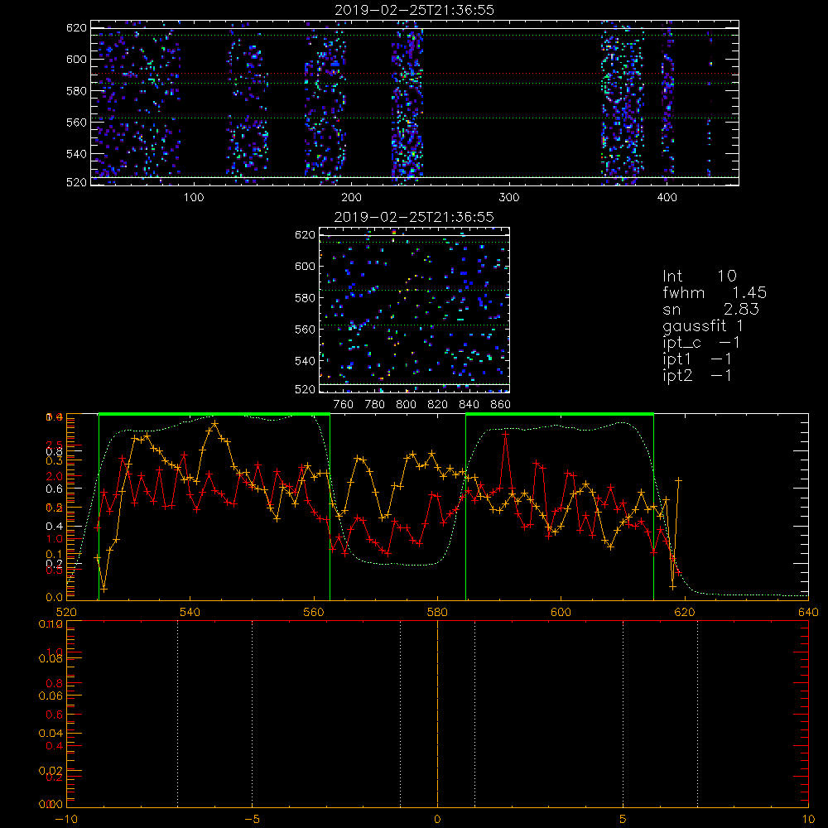Click orange y-axis label 0.06 on bottom plot
The image size is (828, 828).
(x=51, y=696)
